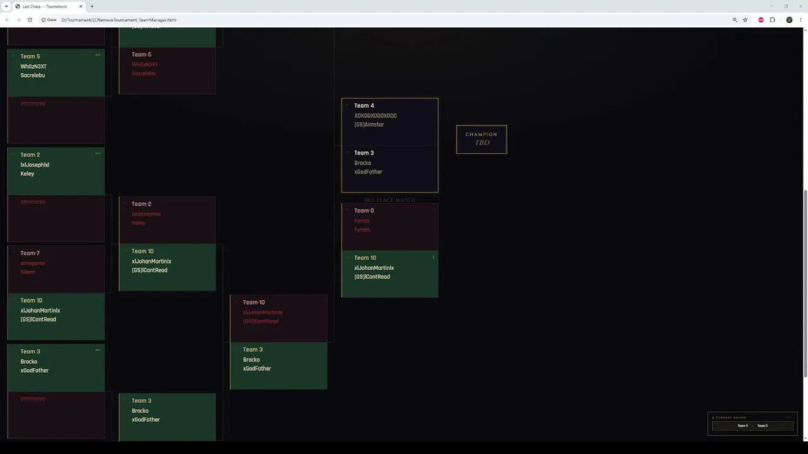Open the Extensions puzzle-piece menu
This screenshot has height=454, width=808.
772,20
